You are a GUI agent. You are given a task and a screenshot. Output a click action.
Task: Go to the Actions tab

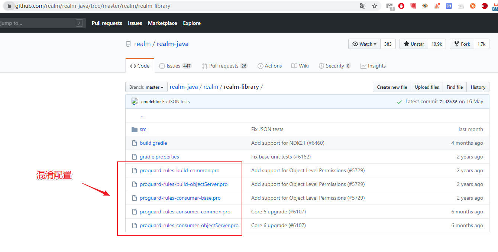click(x=270, y=66)
